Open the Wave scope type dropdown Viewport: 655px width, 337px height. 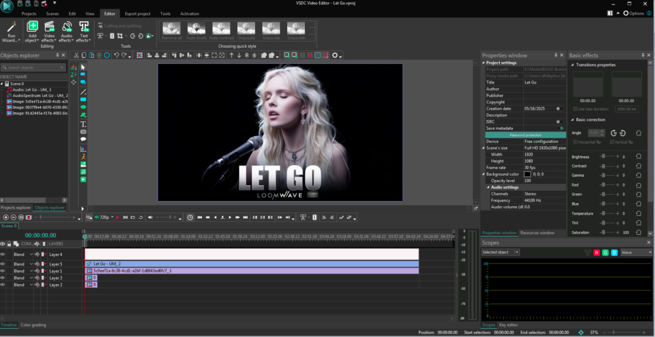636,252
